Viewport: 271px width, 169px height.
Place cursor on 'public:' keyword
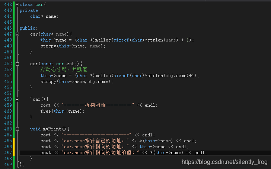point(28,28)
